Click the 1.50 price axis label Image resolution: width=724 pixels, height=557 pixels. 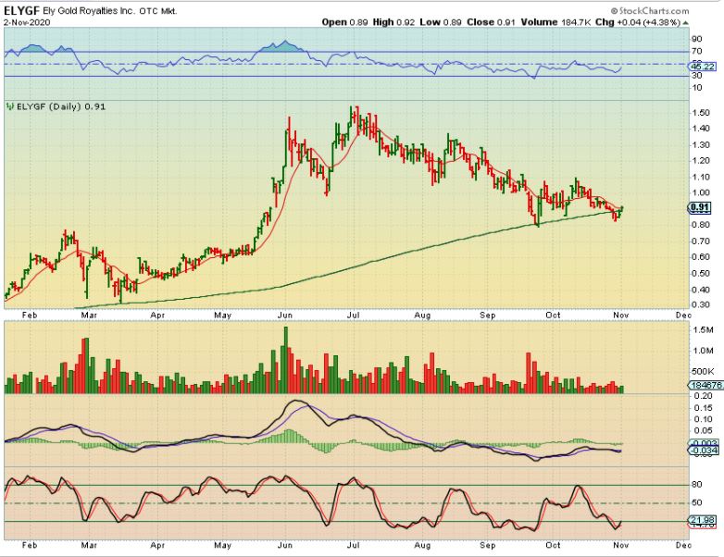point(700,112)
